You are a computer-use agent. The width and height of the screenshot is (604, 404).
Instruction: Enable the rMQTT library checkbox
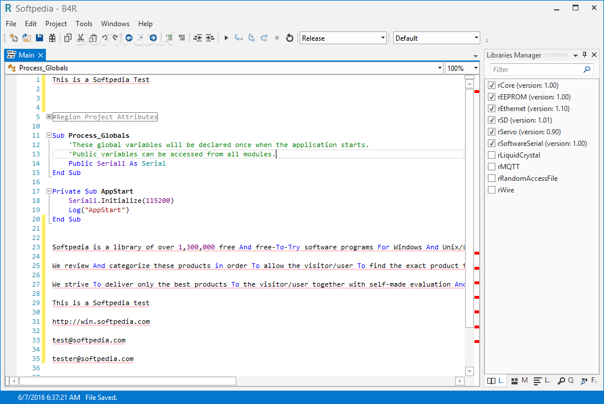[x=491, y=166]
